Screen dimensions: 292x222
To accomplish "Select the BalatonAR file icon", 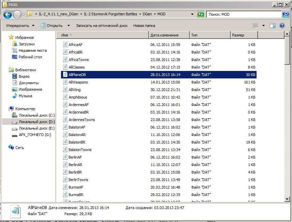I will point(65,135).
